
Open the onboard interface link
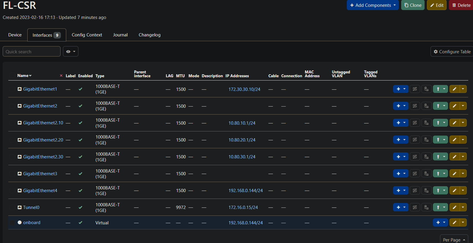[x=32, y=223]
